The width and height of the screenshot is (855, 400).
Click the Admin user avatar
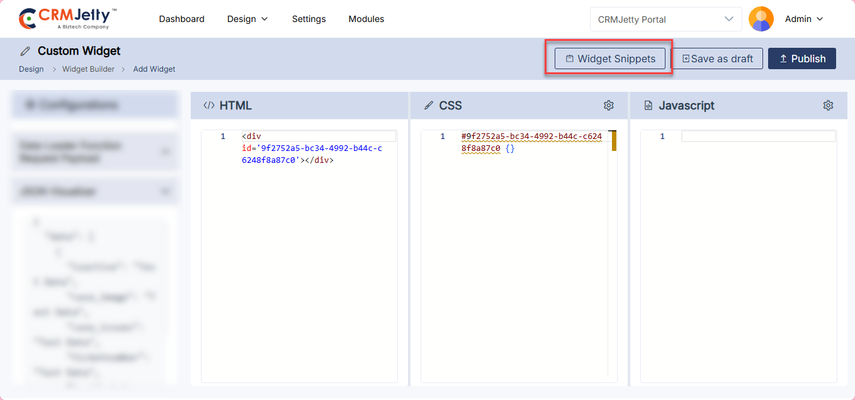(x=761, y=19)
